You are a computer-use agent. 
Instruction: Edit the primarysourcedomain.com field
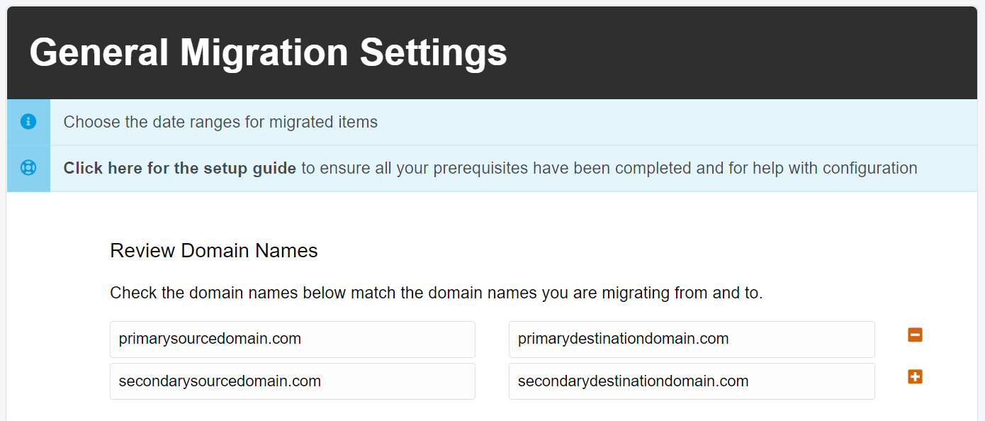coord(293,339)
